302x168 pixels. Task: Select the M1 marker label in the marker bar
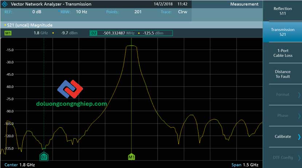tap(8, 33)
